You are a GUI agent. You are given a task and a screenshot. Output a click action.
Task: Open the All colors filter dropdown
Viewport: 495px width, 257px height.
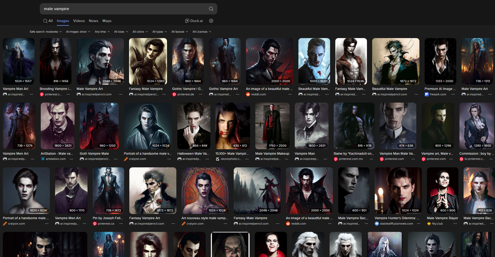140,32
